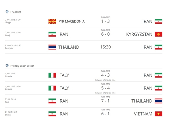Open the FYR MACEDONIA team link

[x=72, y=21]
